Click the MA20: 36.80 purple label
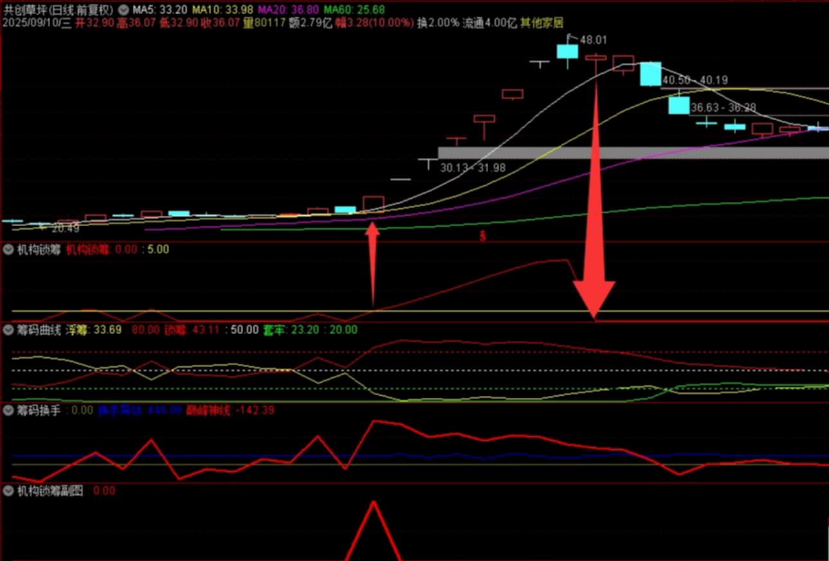This screenshot has width=829, height=561. click(289, 10)
